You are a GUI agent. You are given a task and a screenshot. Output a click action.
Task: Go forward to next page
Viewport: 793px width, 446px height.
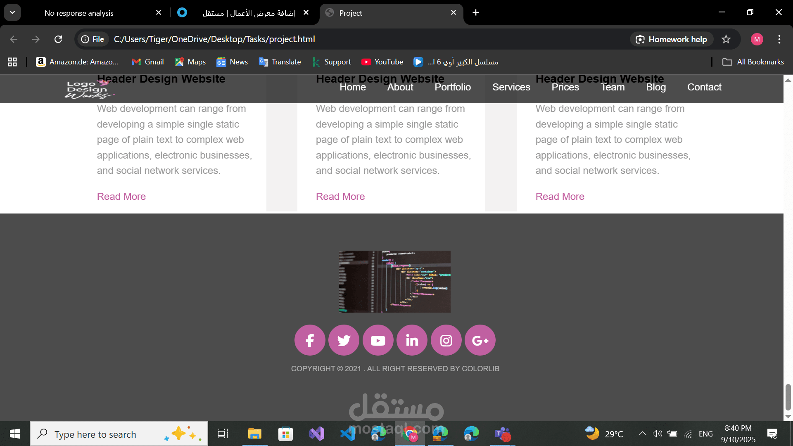pos(36,39)
